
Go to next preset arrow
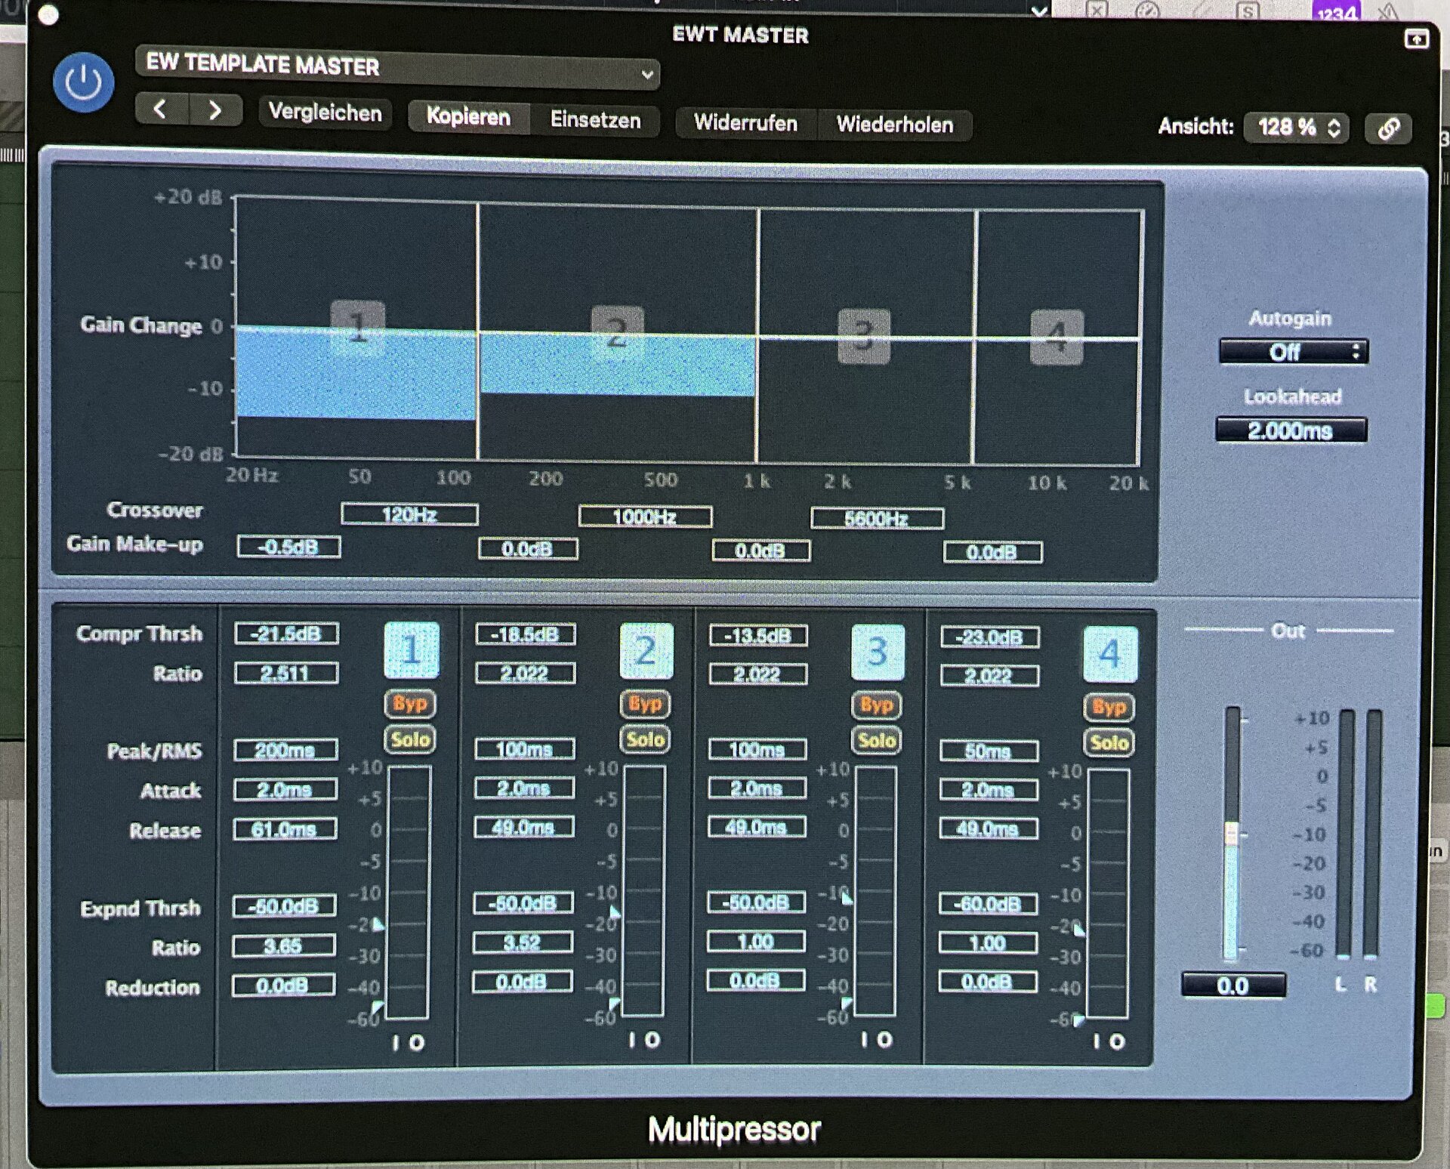[x=214, y=111]
